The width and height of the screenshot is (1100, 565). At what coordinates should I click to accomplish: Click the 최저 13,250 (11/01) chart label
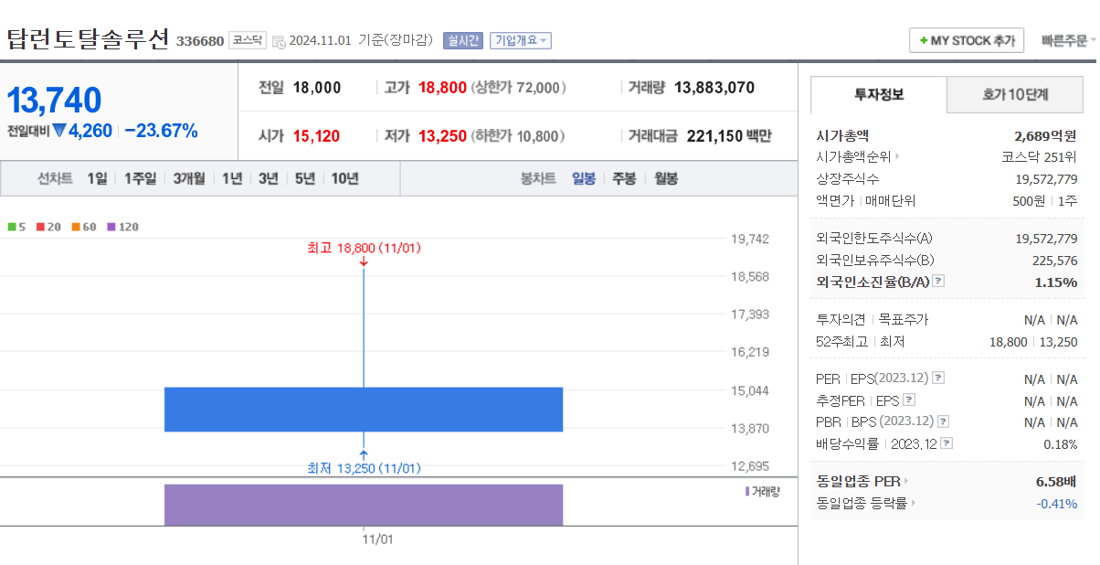click(365, 468)
